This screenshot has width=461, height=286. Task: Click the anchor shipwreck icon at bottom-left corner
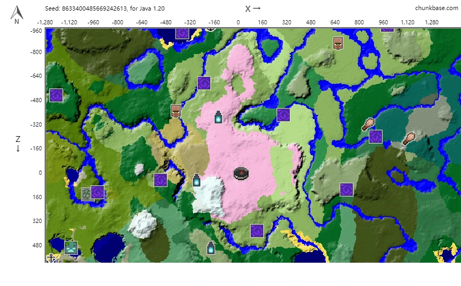[51, 258]
